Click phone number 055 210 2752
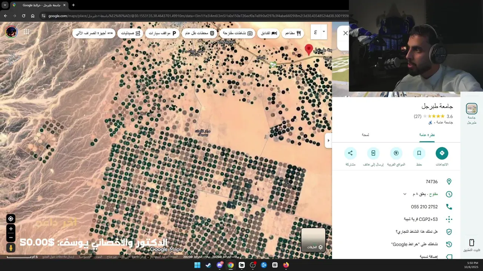The width and height of the screenshot is (483, 271). pyautogui.click(x=424, y=207)
